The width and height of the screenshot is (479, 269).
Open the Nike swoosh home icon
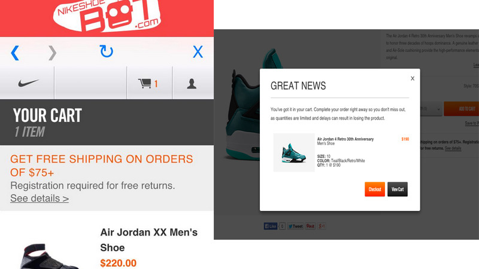(28, 83)
